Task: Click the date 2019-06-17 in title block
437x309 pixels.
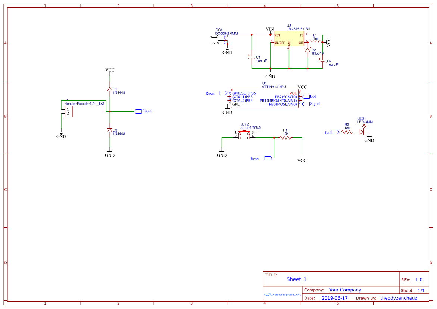Action: coord(334,298)
